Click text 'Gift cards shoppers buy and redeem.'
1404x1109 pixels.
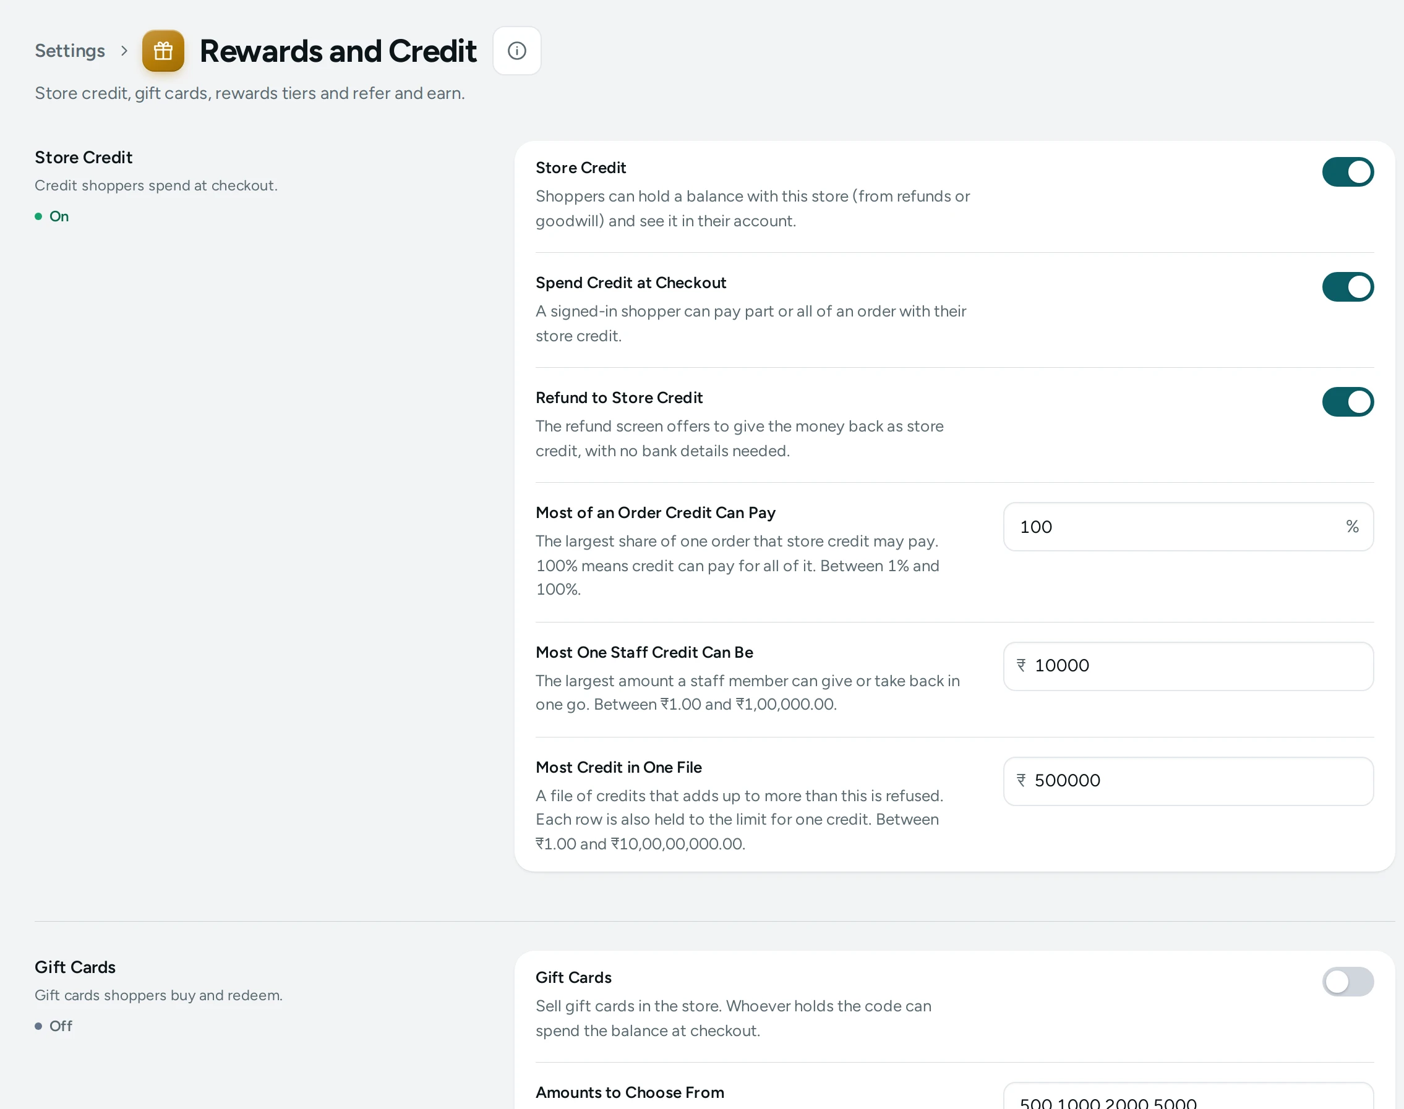(x=158, y=995)
